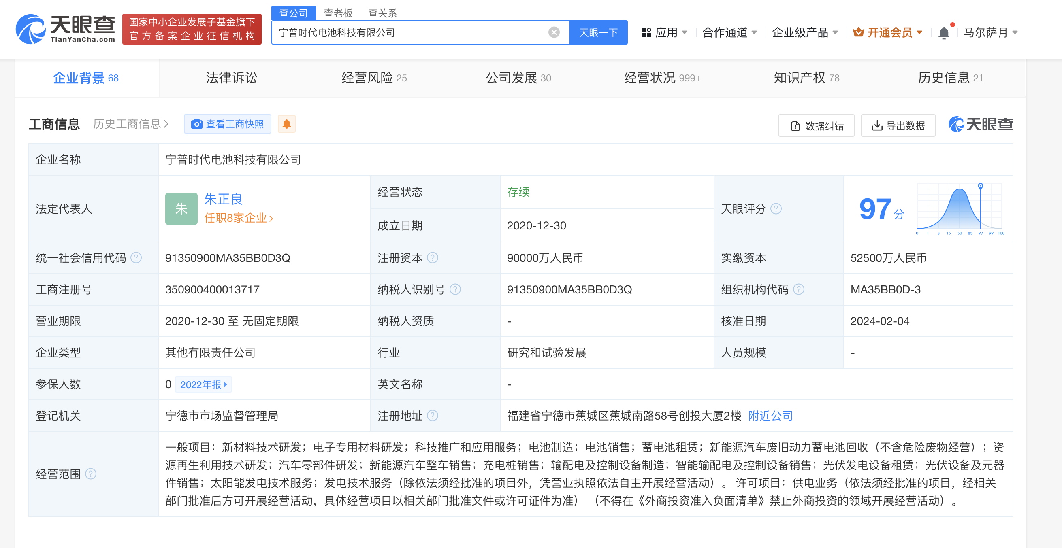
Task: Expand the 2022年报 selector
Action: [x=204, y=384]
